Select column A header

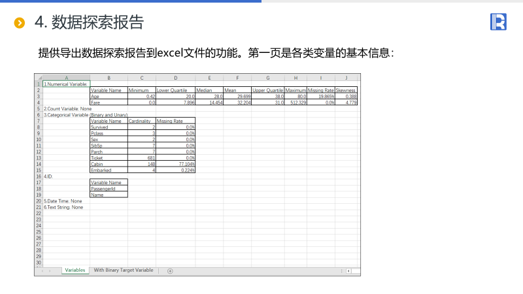[67, 78]
